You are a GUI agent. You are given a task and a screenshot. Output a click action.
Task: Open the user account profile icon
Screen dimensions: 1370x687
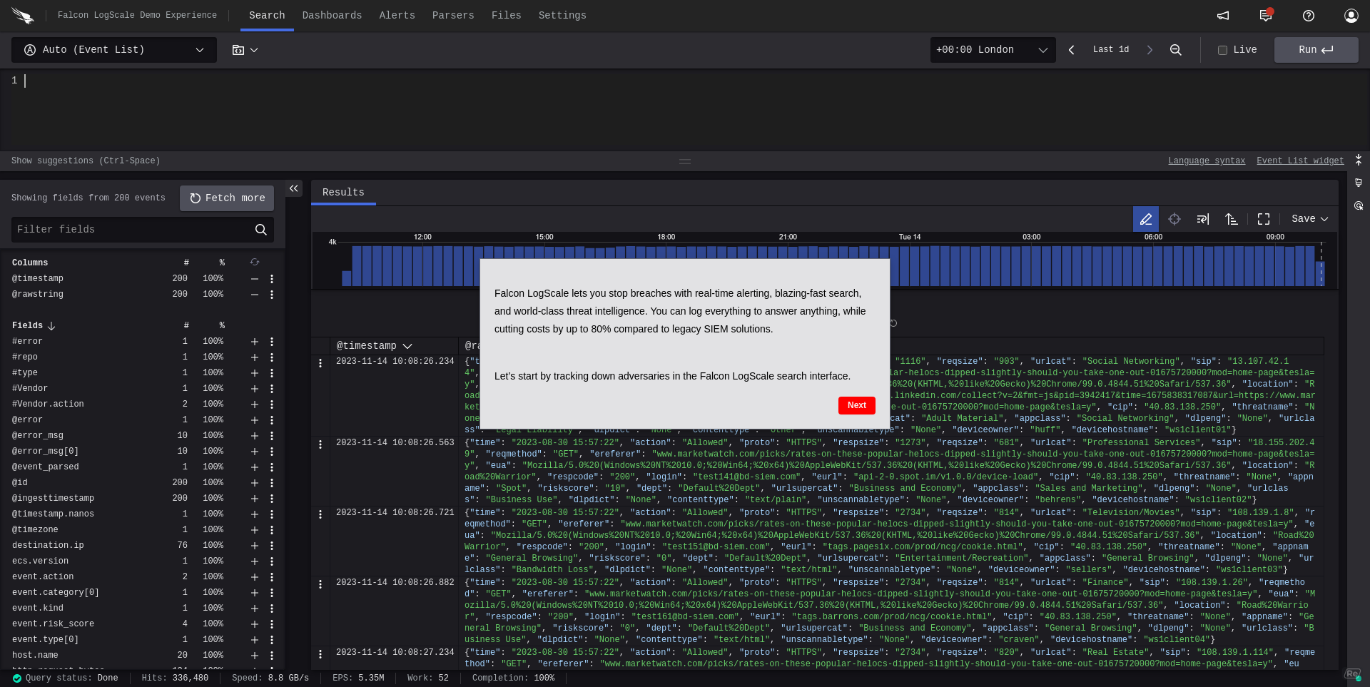coord(1351,16)
